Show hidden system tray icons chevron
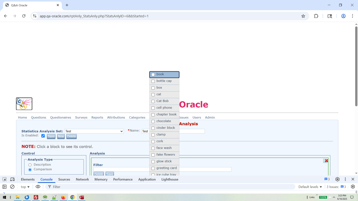Image resolution: width=358 pixels, height=201 pixels. pos(334,198)
